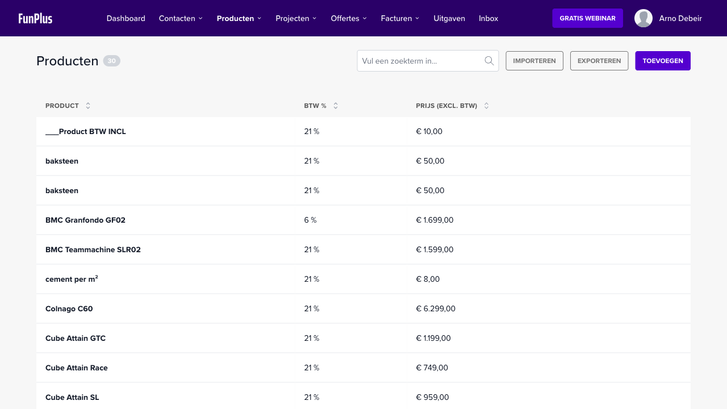Image resolution: width=727 pixels, height=409 pixels.
Task: Expand the Contacten dropdown menu
Action: 181,18
